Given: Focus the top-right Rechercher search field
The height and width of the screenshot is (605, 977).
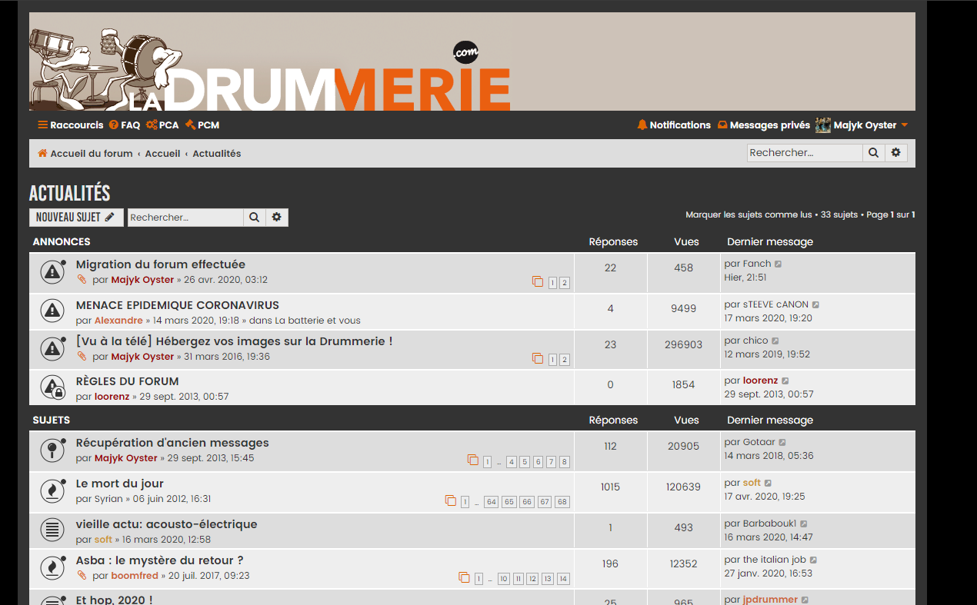Looking at the screenshot, I should pos(805,153).
